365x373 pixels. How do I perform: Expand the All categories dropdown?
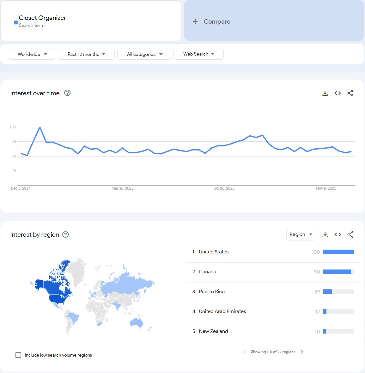click(x=144, y=54)
